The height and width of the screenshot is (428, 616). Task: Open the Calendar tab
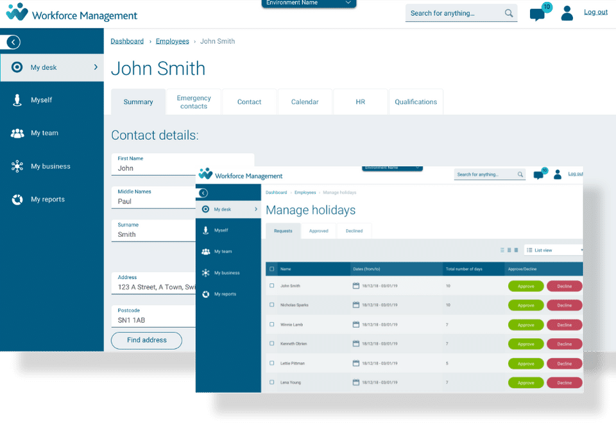pos(305,102)
